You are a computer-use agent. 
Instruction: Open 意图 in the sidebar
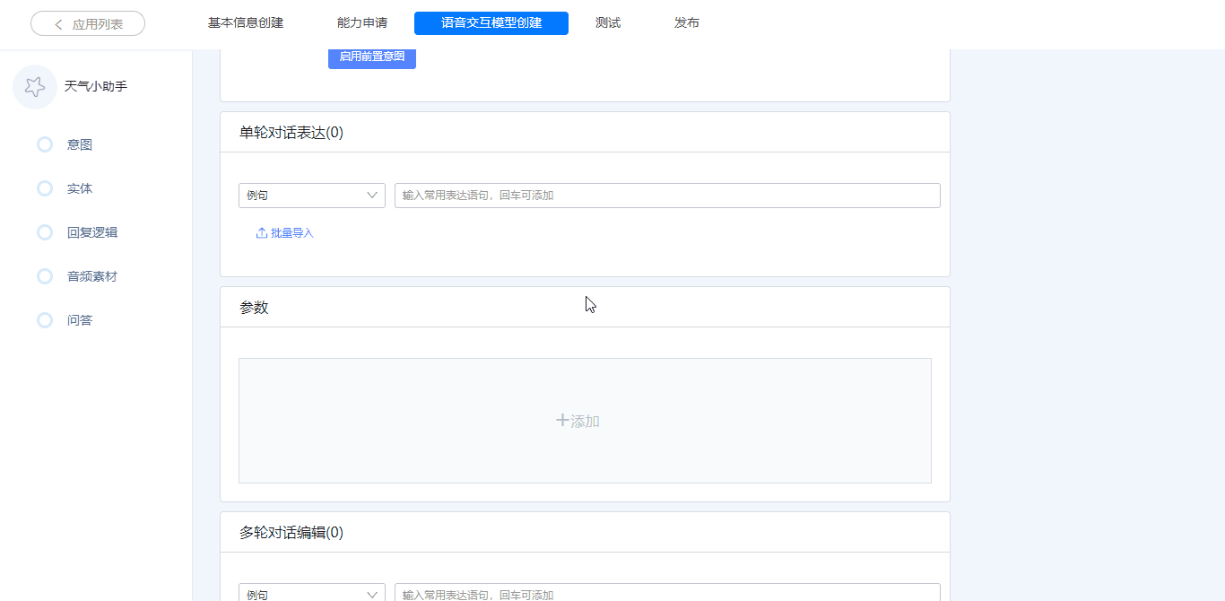coord(80,144)
